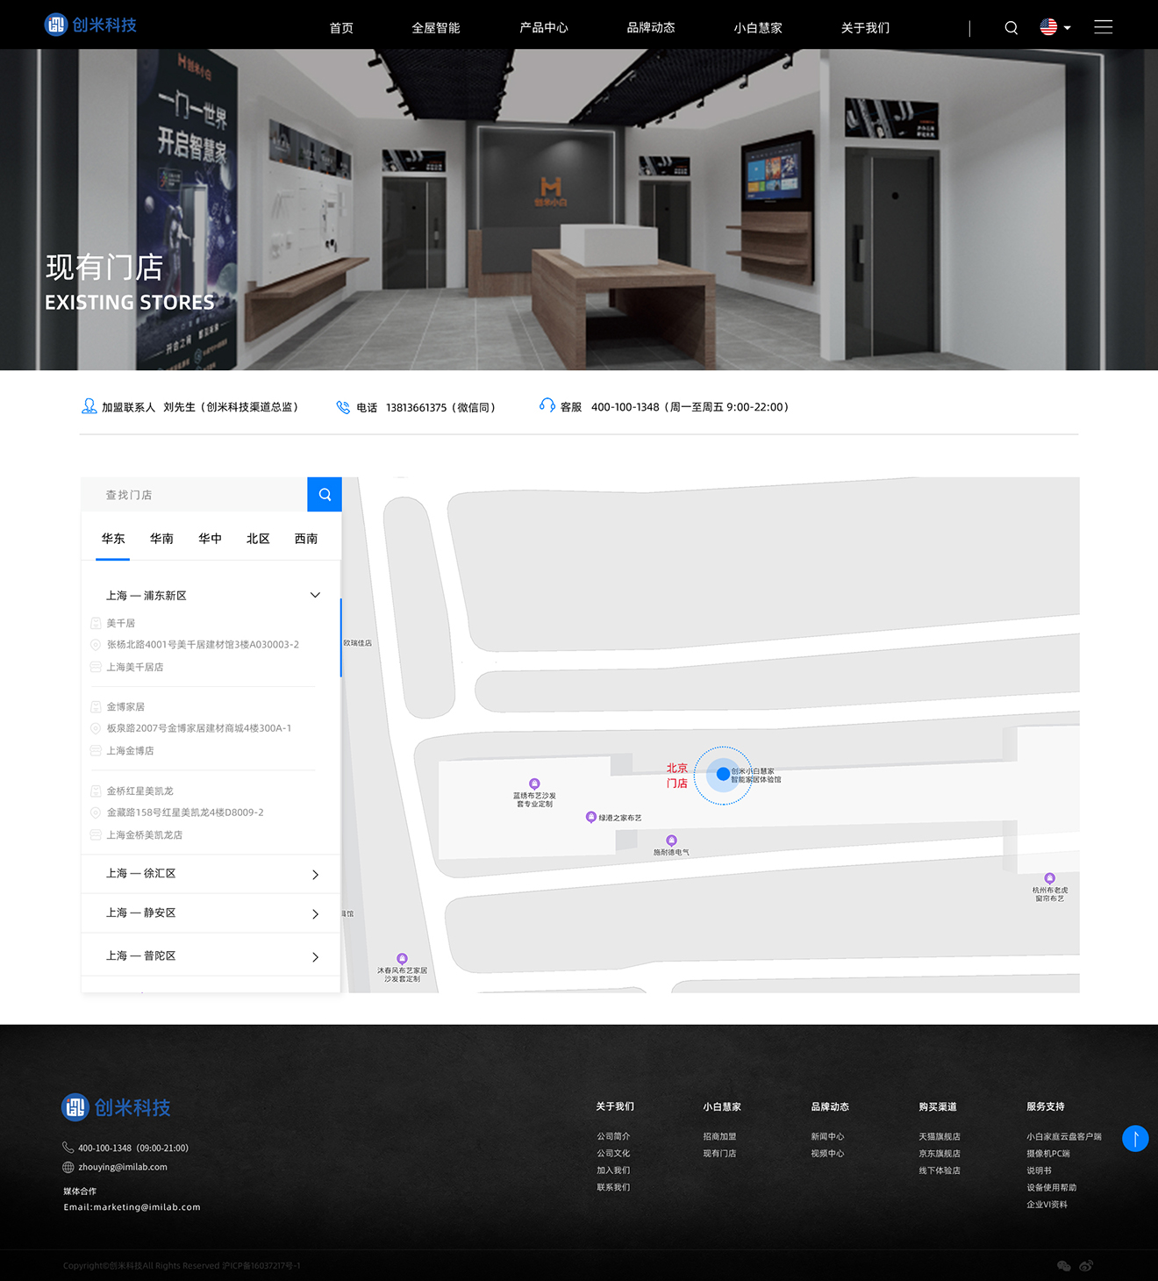Screen dimensions: 1158x1281
Task: Open the language flag dropdown
Action: [x=1054, y=27]
